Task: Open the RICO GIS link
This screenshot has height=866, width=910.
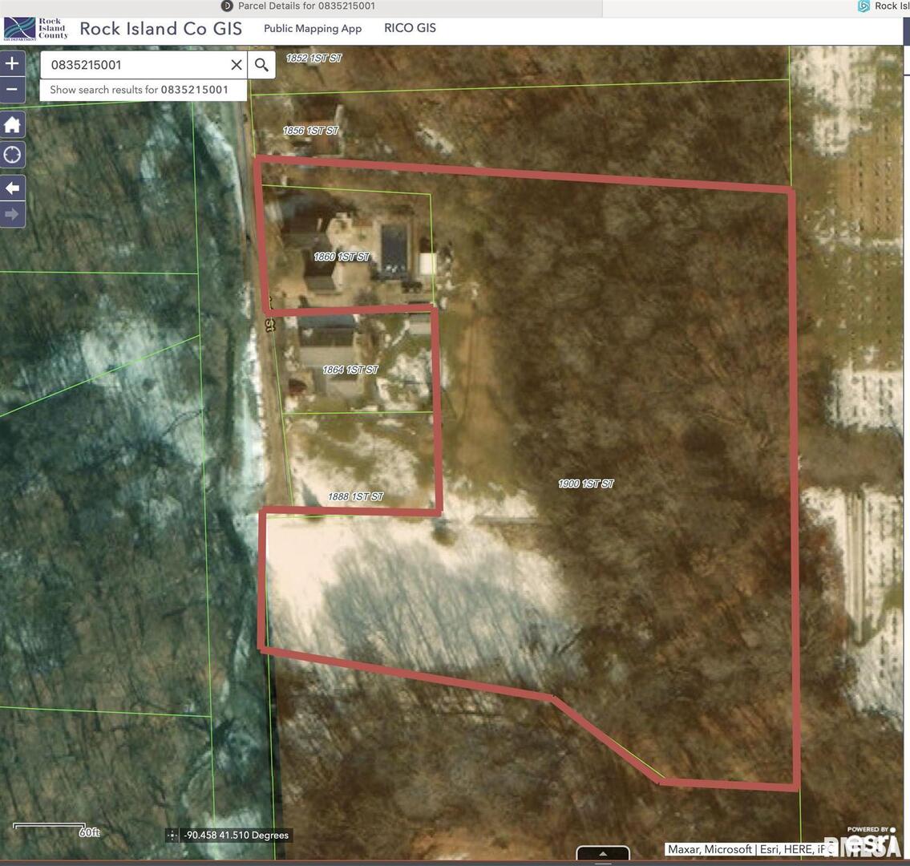Action: tap(410, 28)
